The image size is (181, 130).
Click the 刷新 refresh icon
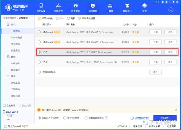point(68,18)
